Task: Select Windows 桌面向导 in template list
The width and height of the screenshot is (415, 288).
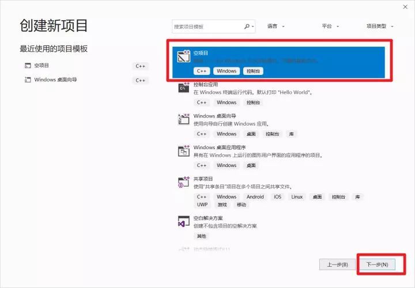Action: tap(214, 116)
